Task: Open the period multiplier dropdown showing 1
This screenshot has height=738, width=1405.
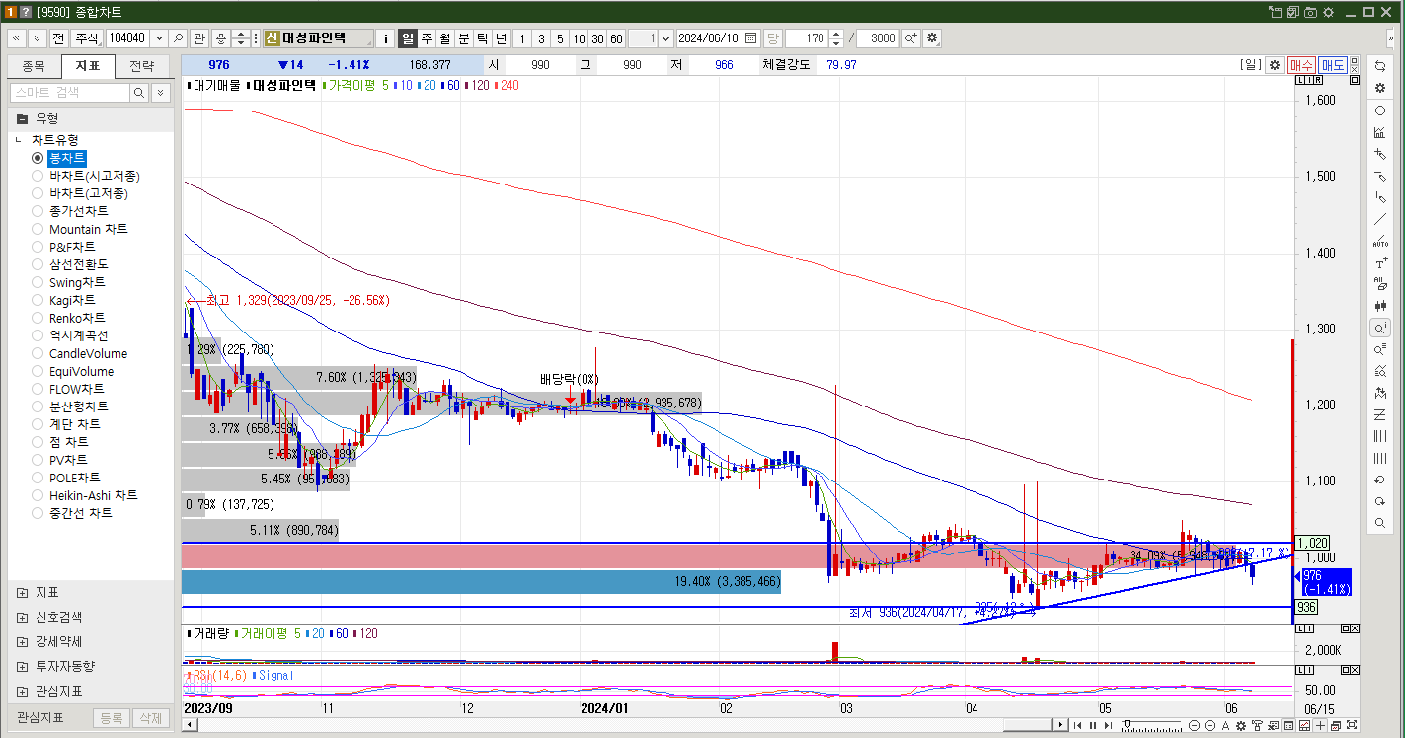Action: point(664,38)
